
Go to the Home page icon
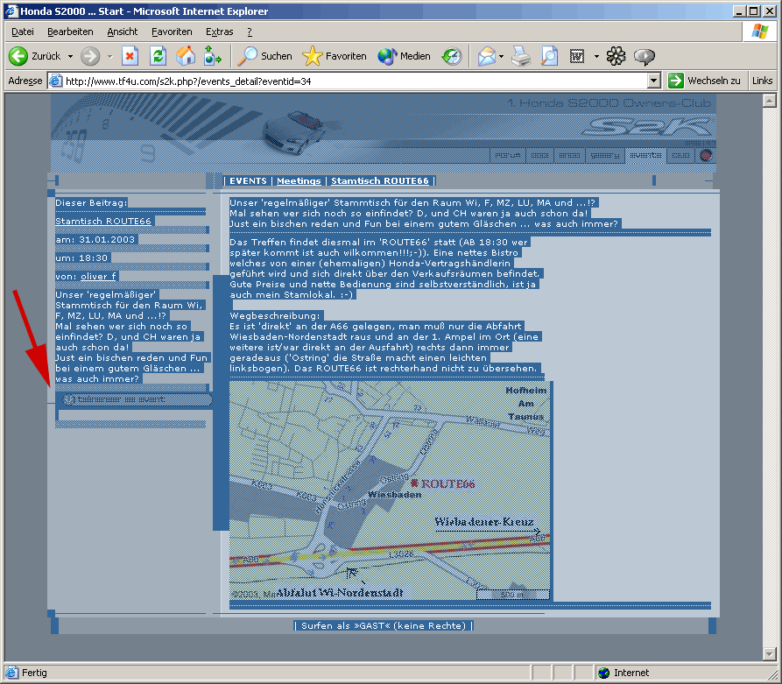pyautogui.click(x=186, y=56)
